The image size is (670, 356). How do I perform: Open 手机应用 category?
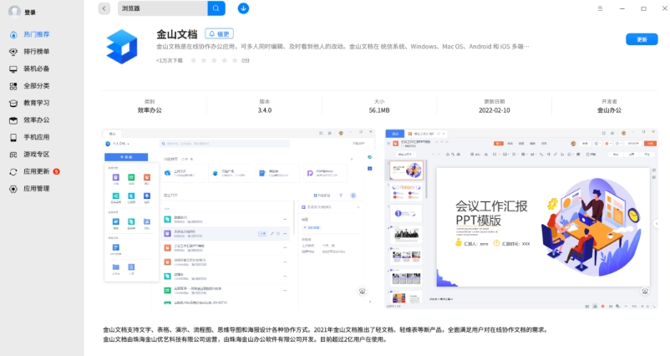[36, 137]
